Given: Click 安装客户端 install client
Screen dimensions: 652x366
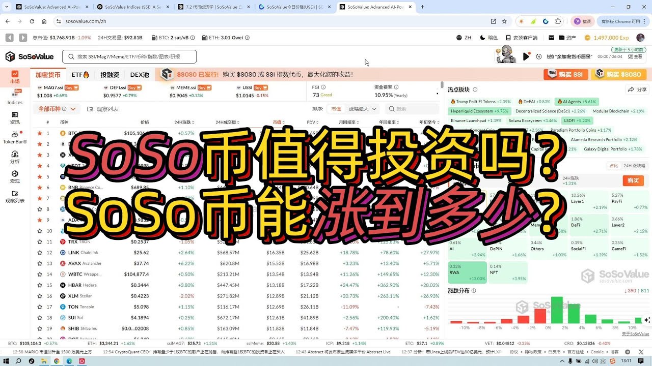Looking at the screenshot, I should [522, 38].
